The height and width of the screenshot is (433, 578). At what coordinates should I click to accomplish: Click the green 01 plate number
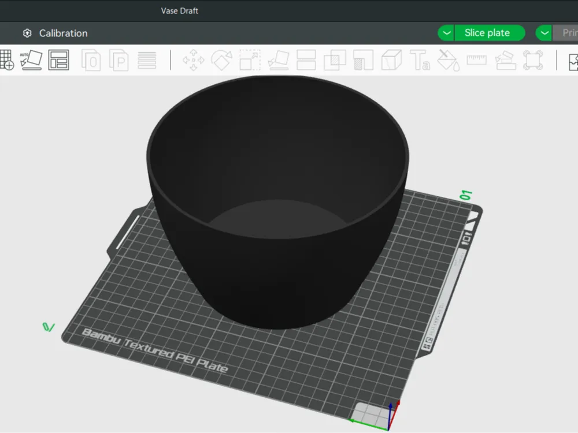[x=466, y=195]
